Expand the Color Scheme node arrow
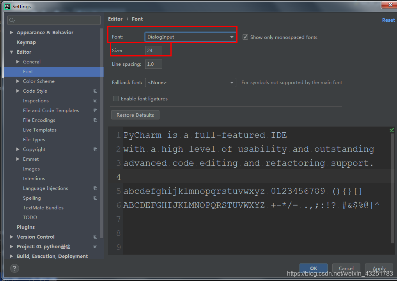397x281 pixels. click(18, 81)
